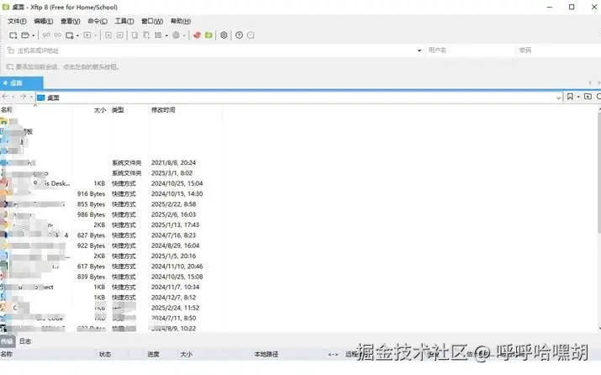This screenshot has height=375, width=601.
Task: Click the Back navigation arrow
Action: (x=5, y=97)
